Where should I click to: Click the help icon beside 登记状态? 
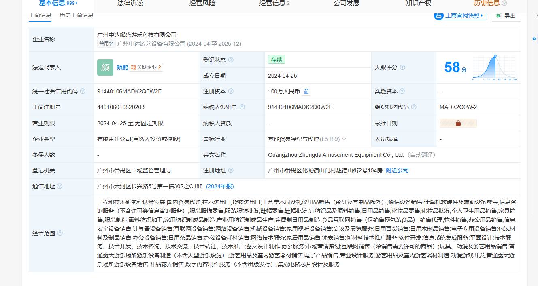pyautogui.click(x=231, y=60)
